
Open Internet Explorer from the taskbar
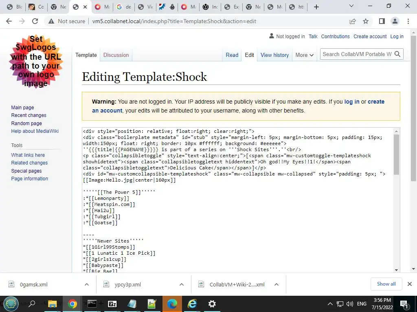coord(192,304)
